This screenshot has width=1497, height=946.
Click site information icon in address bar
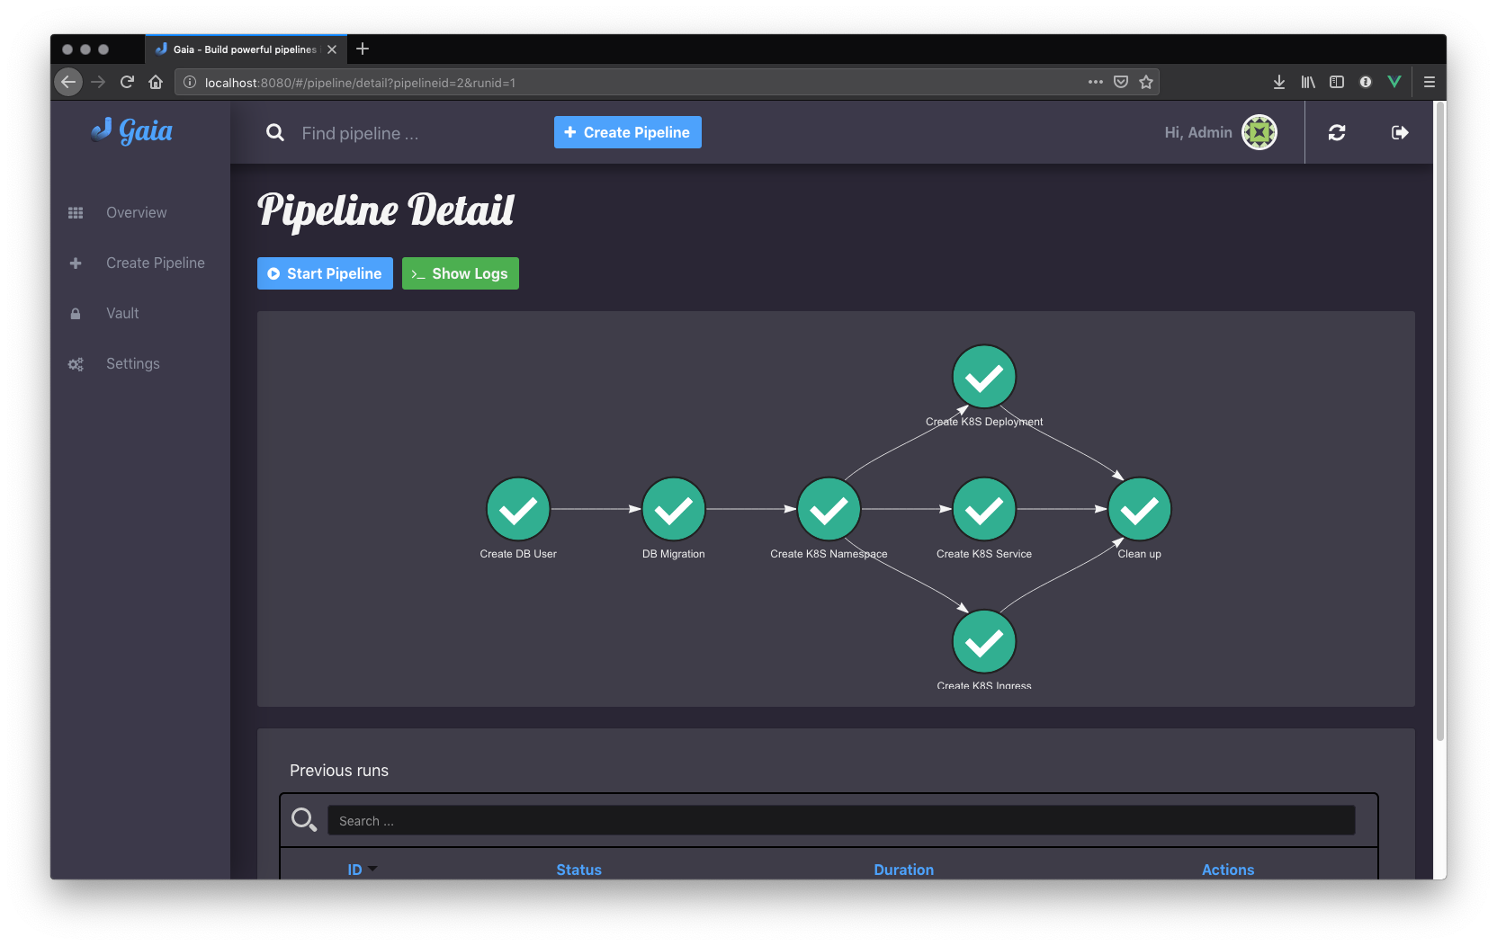tap(190, 82)
